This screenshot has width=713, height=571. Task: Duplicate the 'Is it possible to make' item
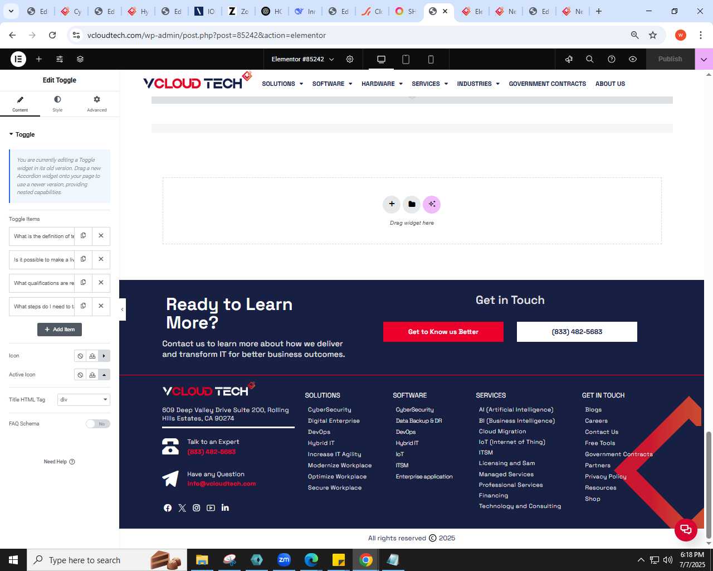click(x=83, y=259)
